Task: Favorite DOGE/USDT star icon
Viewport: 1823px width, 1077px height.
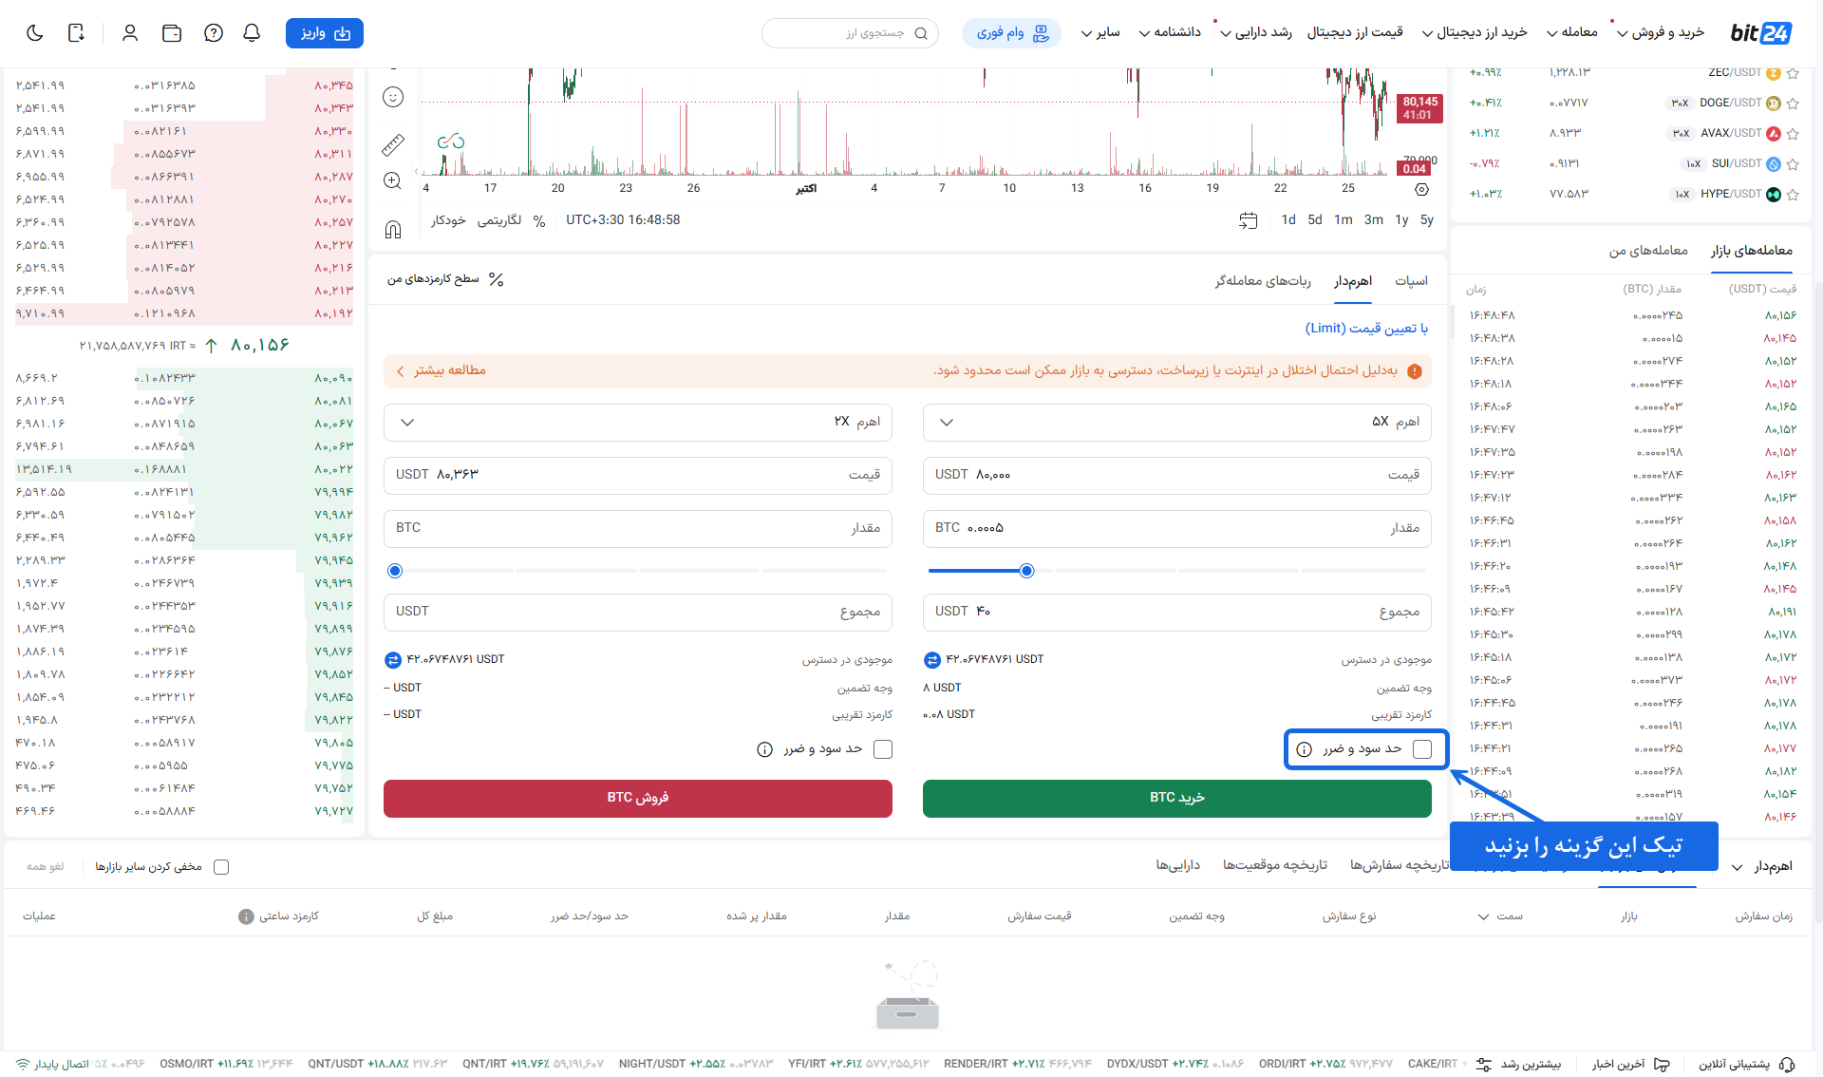Action: pos(1793,103)
